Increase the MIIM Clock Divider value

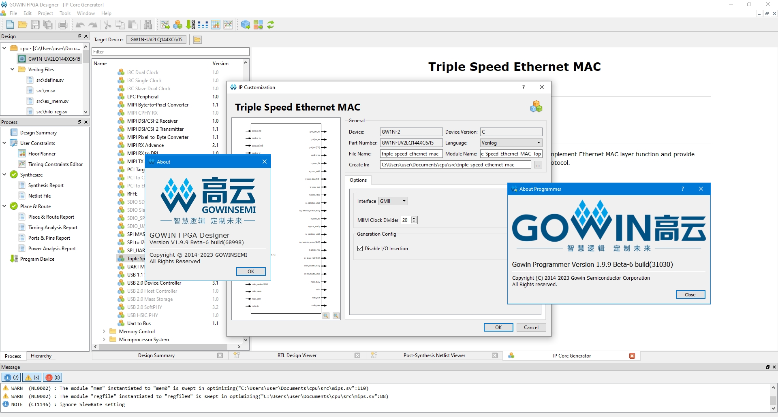tap(414, 218)
